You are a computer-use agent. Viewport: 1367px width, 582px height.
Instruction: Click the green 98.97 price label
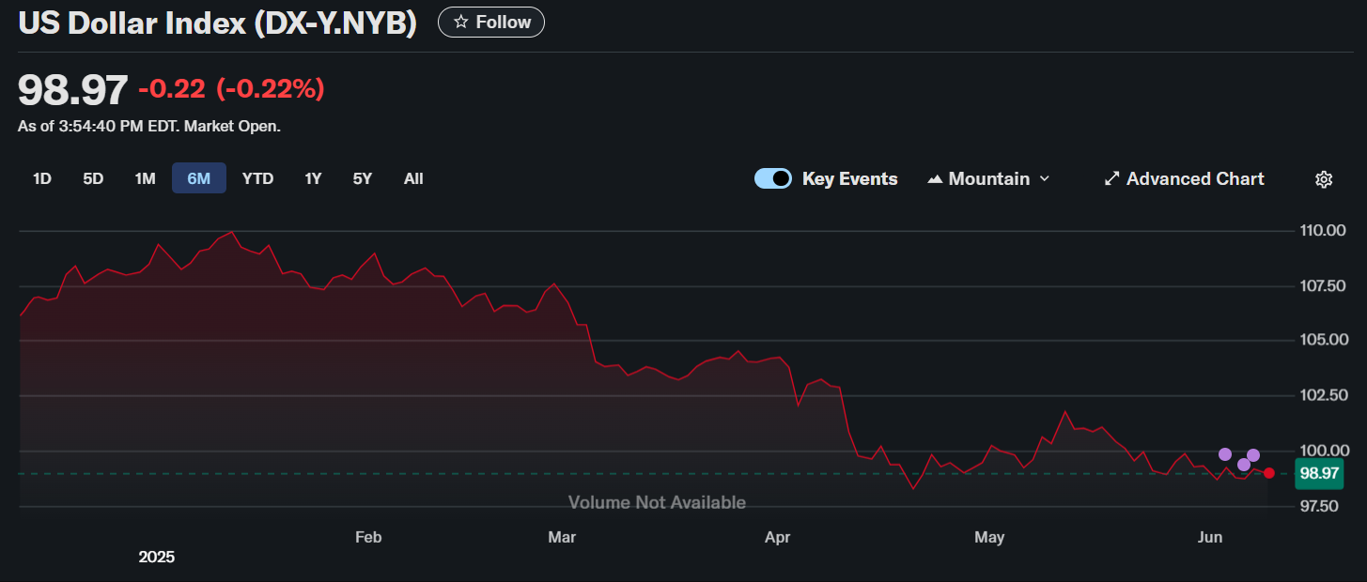(x=1318, y=474)
